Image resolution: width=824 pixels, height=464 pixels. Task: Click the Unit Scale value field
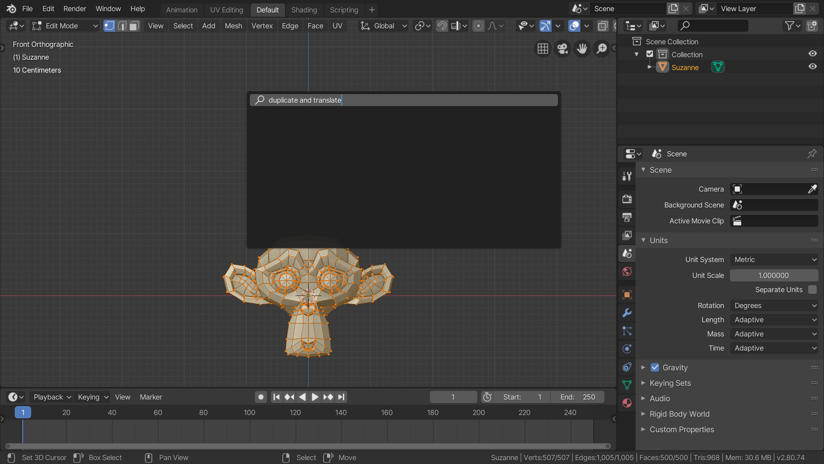(774, 275)
